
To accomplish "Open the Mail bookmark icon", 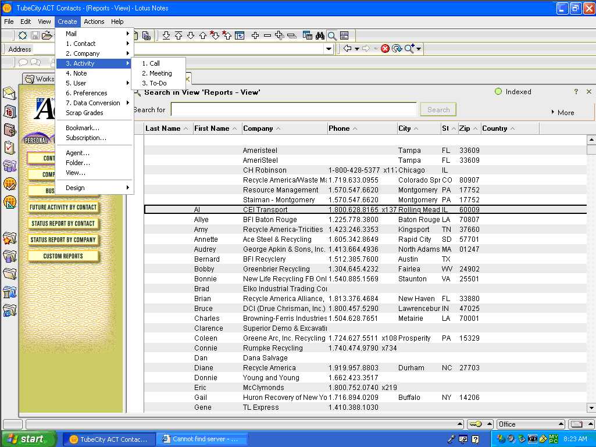I will pos(9,94).
